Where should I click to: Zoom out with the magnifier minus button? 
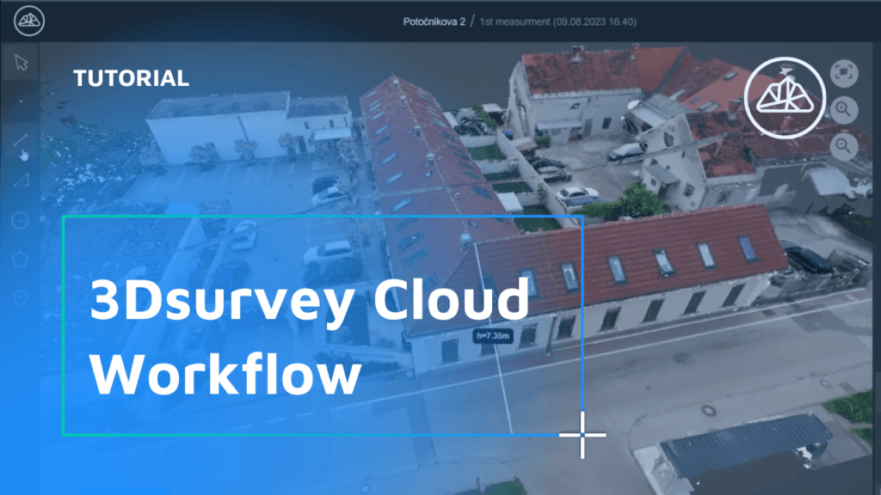[843, 147]
